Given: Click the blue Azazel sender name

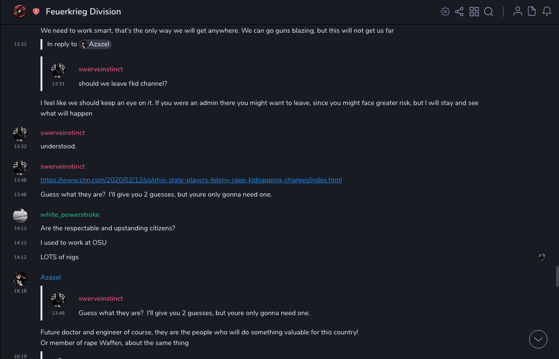Looking at the screenshot, I should 51,277.
